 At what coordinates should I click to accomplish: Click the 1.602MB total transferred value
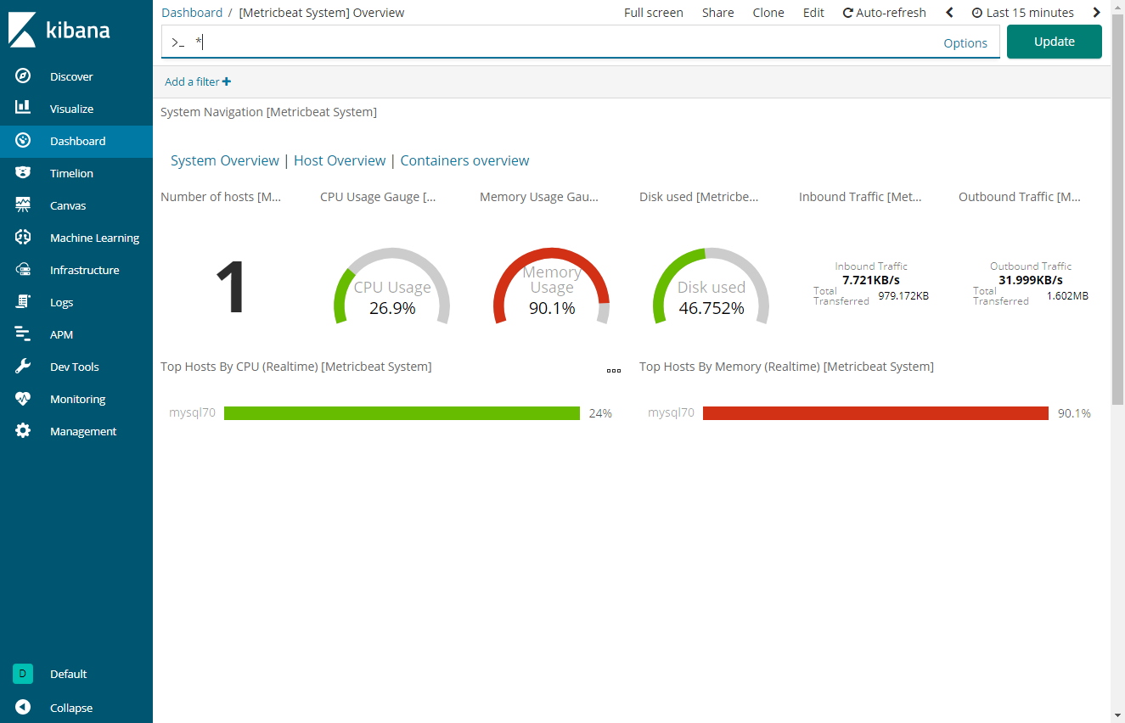tap(1067, 296)
